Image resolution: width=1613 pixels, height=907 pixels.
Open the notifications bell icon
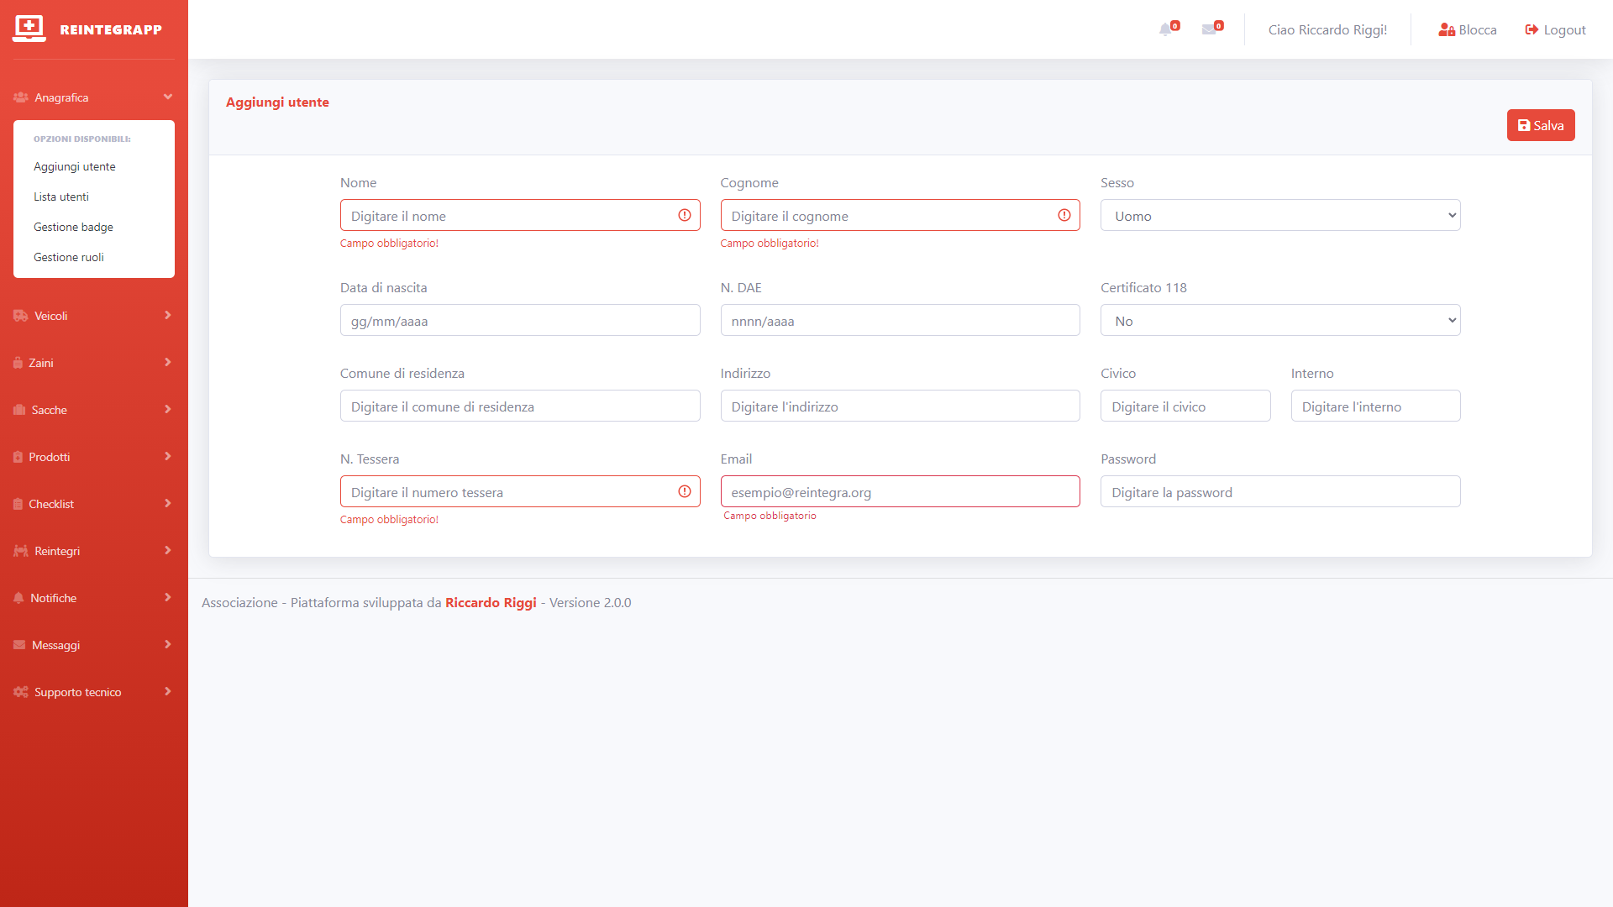(1165, 29)
